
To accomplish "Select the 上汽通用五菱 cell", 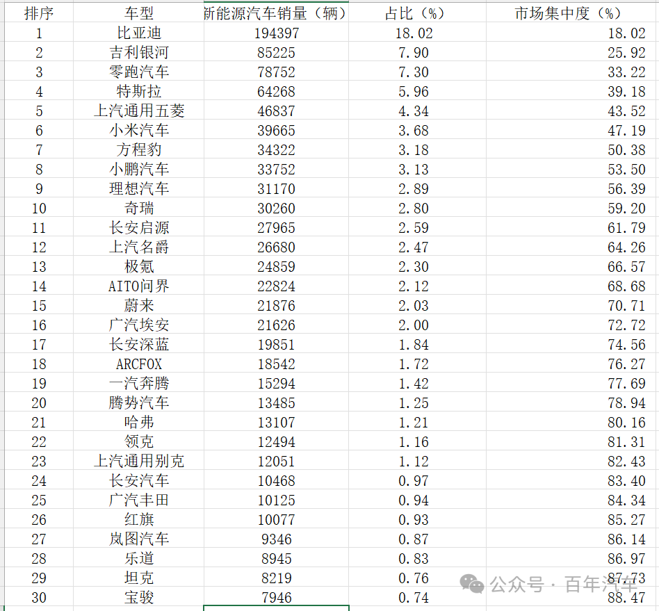I will (139, 111).
